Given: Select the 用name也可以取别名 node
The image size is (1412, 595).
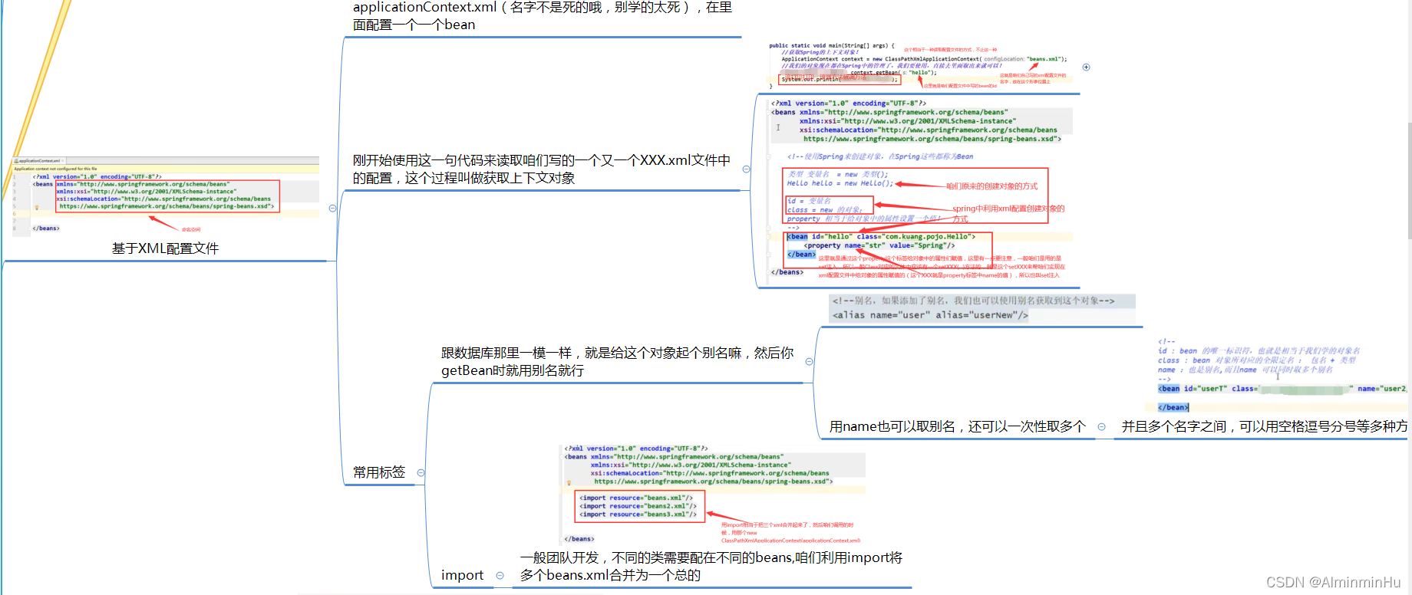Looking at the screenshot, I should click(x=957, y=427).
